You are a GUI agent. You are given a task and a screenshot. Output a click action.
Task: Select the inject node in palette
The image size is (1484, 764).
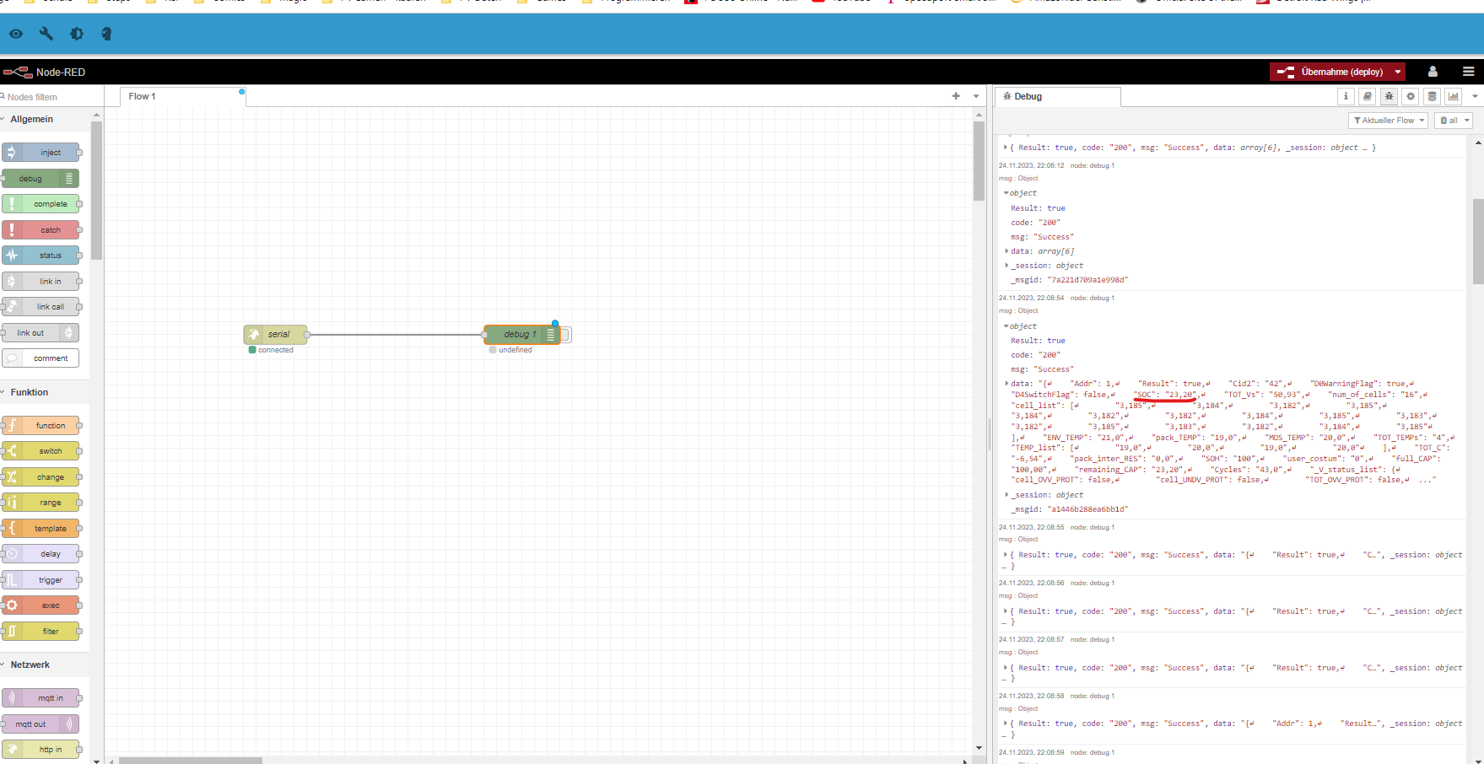tap(41, 153)
